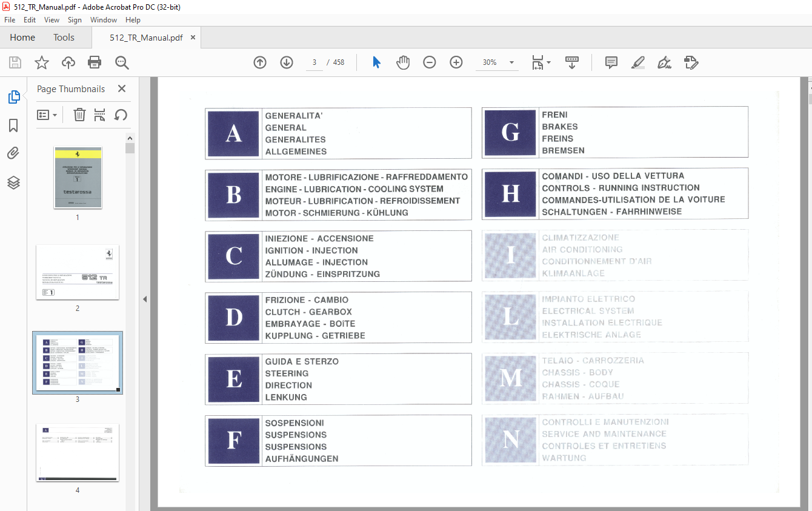This screenshot has width=812, height=511.
Task: Select the 512_TR_Manual.pdf document tab
Action: 146,38
